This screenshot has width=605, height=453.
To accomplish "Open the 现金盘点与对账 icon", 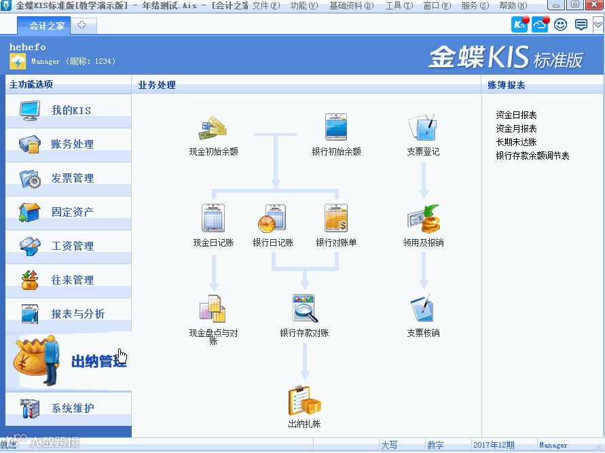I will pyautogui.click(x=213, y=309).
